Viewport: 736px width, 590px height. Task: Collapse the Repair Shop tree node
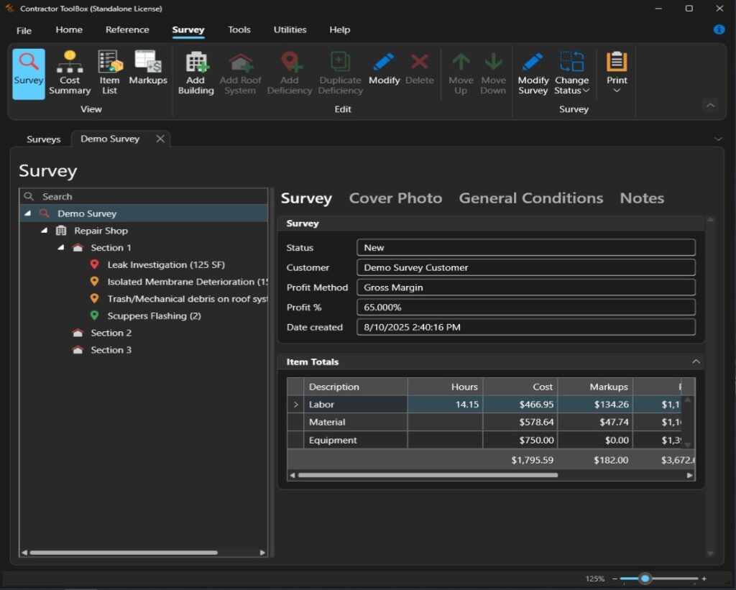click(x=45, y=231)
